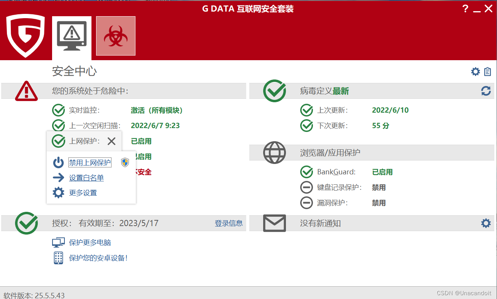Viewport: 497px width, 299px height.
Task: Select 设置白名单 in the popup menu
Action: (x=86, y=178)
